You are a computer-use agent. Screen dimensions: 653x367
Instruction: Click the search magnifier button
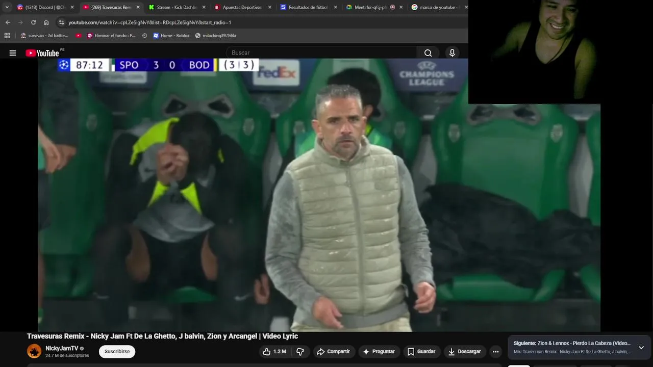pos(428,53)
